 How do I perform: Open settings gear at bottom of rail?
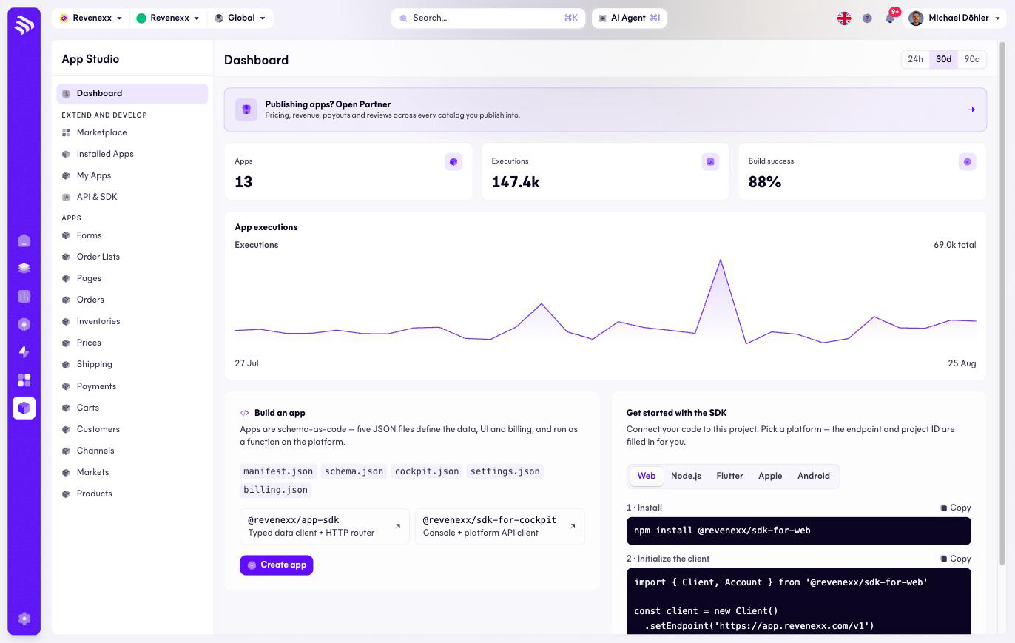[x=24, y=619]
